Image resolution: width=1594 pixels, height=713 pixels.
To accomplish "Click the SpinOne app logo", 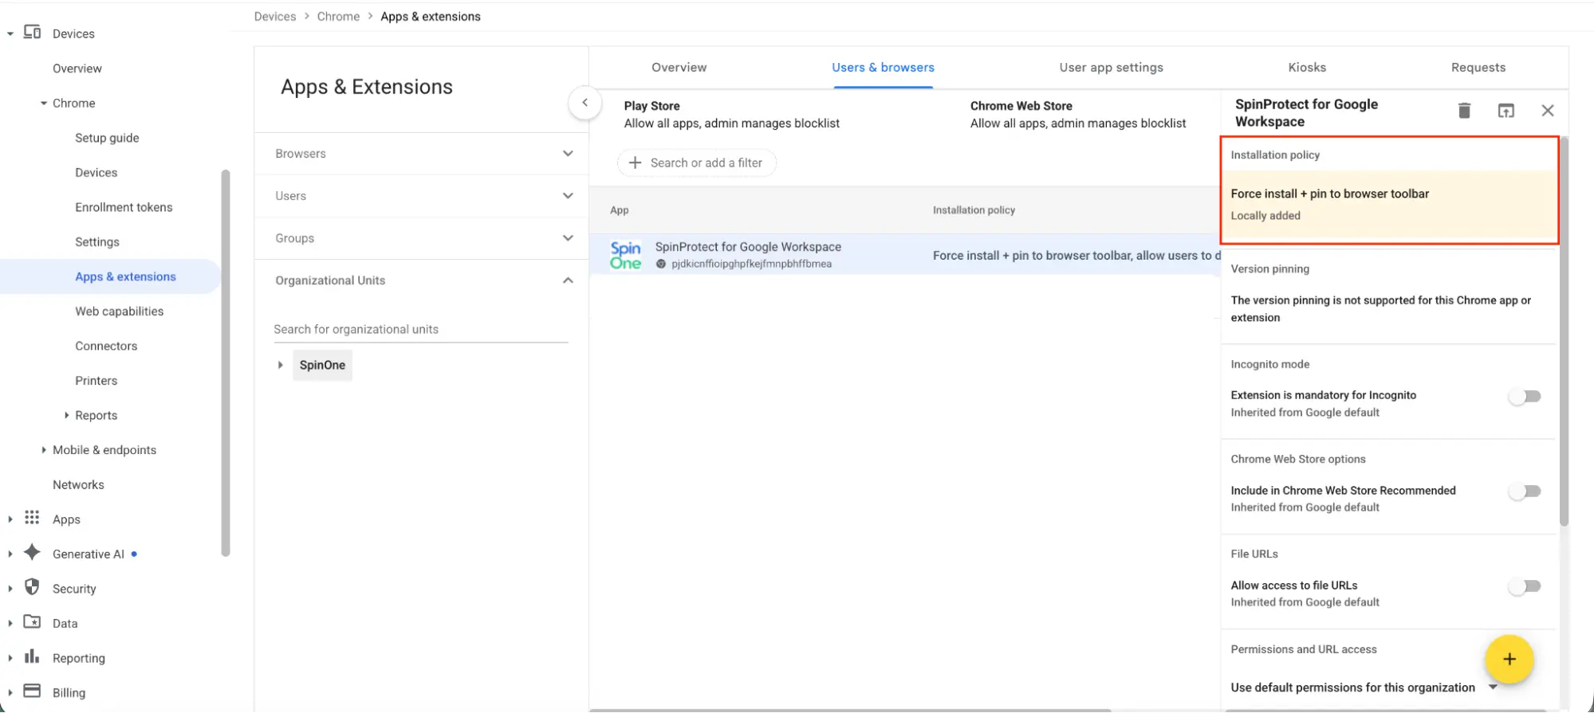I will pyautogui.click(x=625, y=255).
